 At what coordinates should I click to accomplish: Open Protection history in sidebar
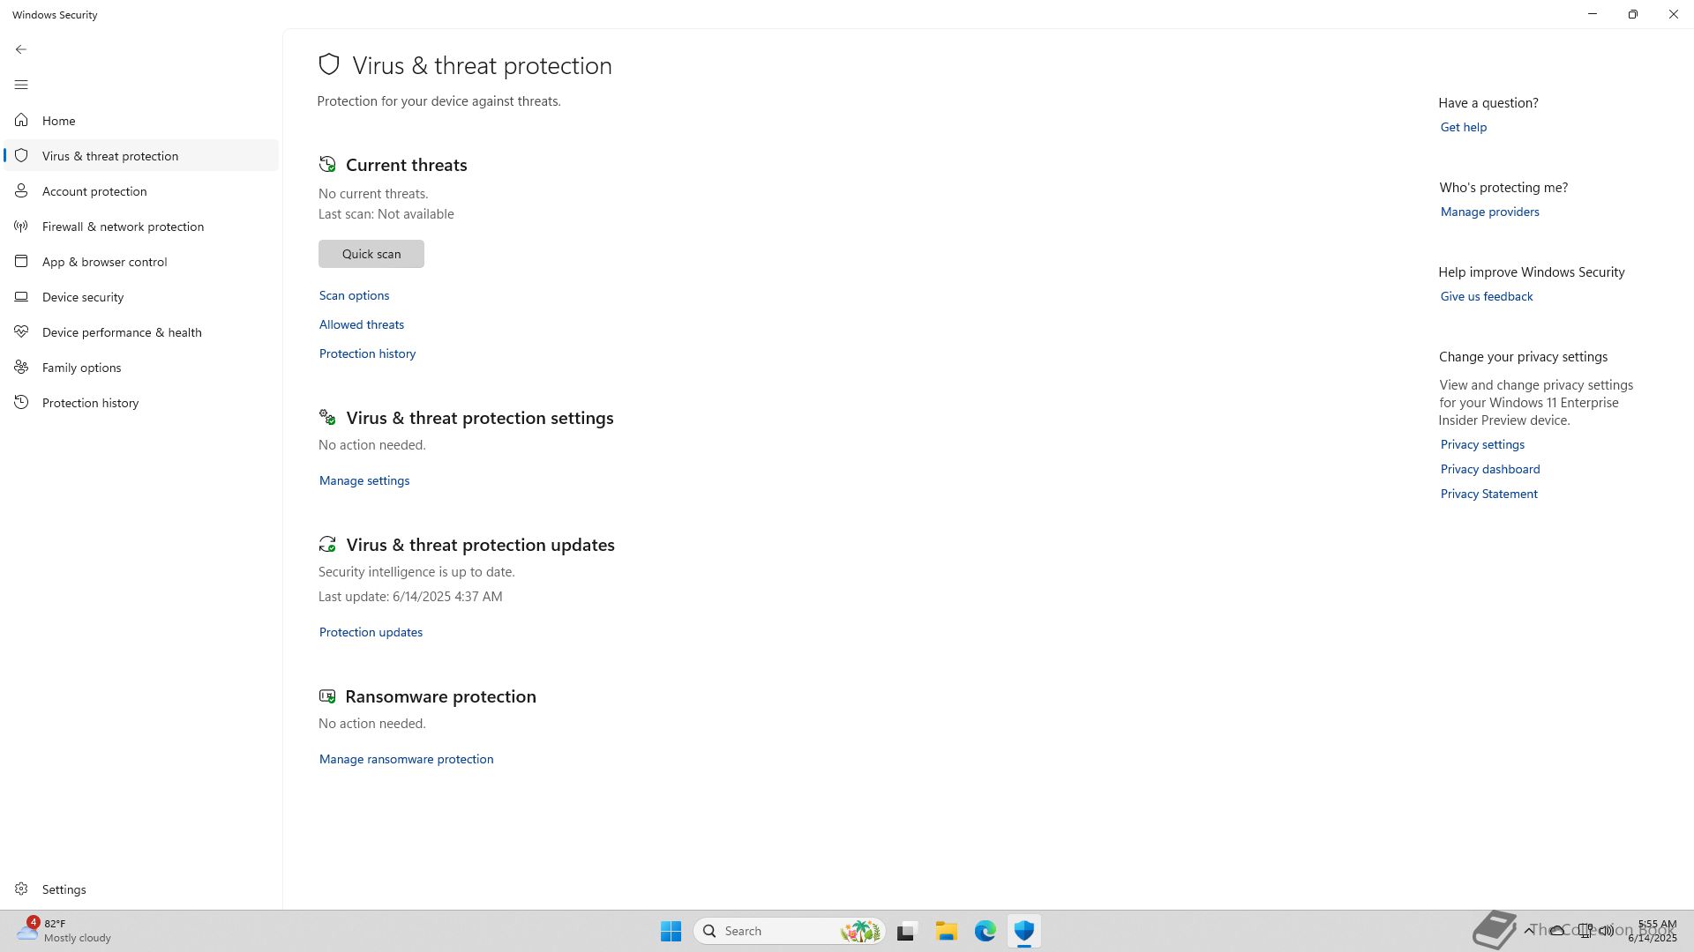tap(90, 403)
